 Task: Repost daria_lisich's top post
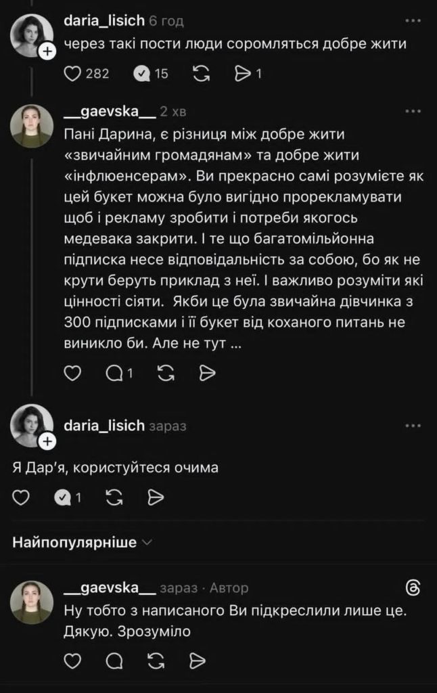201,74
